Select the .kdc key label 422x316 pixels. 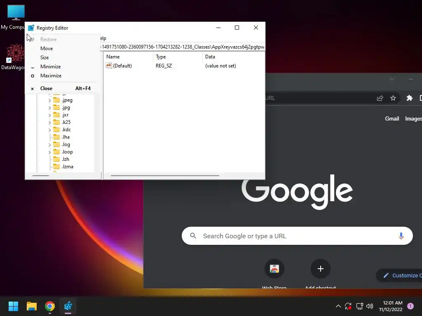66,130
